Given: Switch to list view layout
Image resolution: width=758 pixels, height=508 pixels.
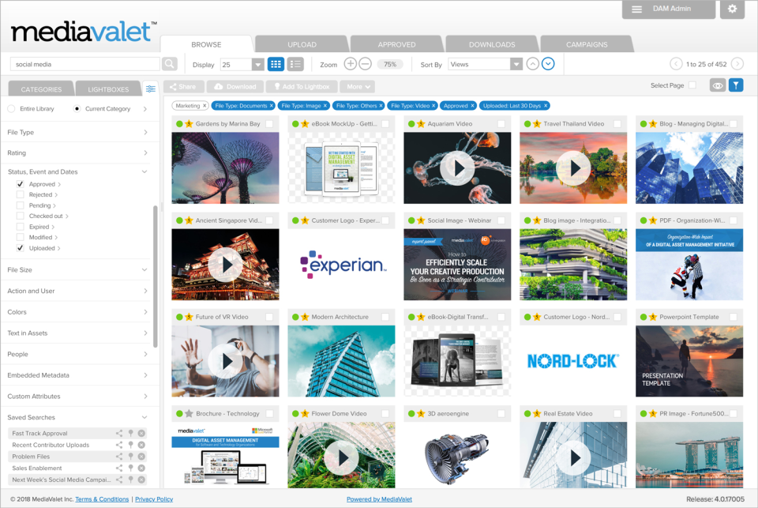Looking at the screenshot, I should (296, 64).
